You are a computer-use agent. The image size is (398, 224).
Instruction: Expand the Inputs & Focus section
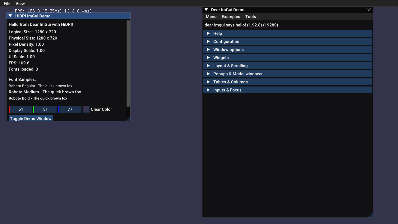point(288,90)
